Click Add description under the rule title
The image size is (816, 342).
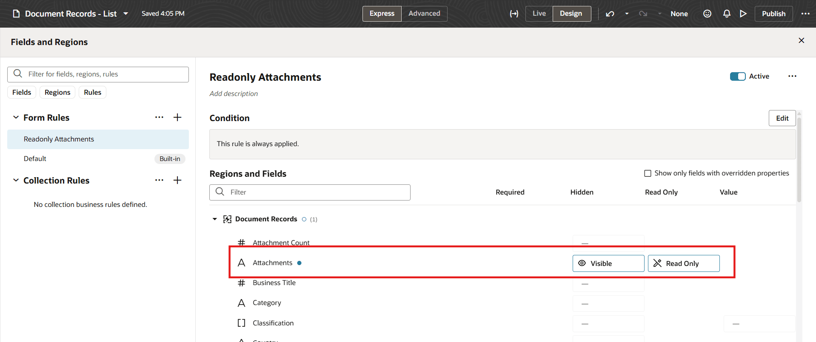tap(234, 93)
